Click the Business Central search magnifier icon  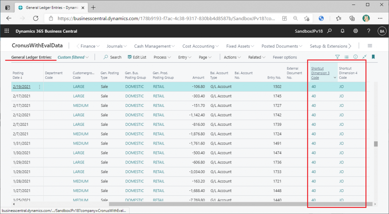click(x=329, y=31)
